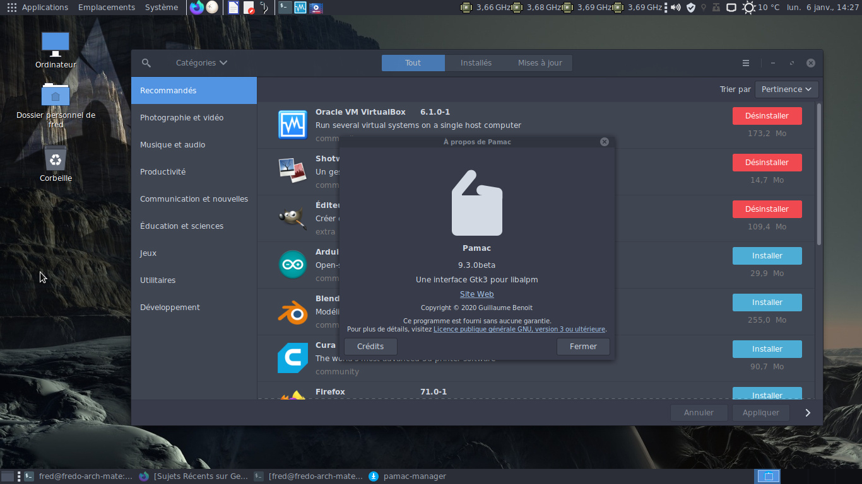The width and height of the screenshot is (862, 484).
Task: Click the Fermer button
Action: click(583, 347)
